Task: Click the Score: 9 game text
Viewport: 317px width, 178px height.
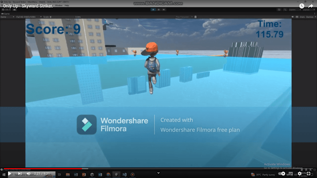Action: 53,29
